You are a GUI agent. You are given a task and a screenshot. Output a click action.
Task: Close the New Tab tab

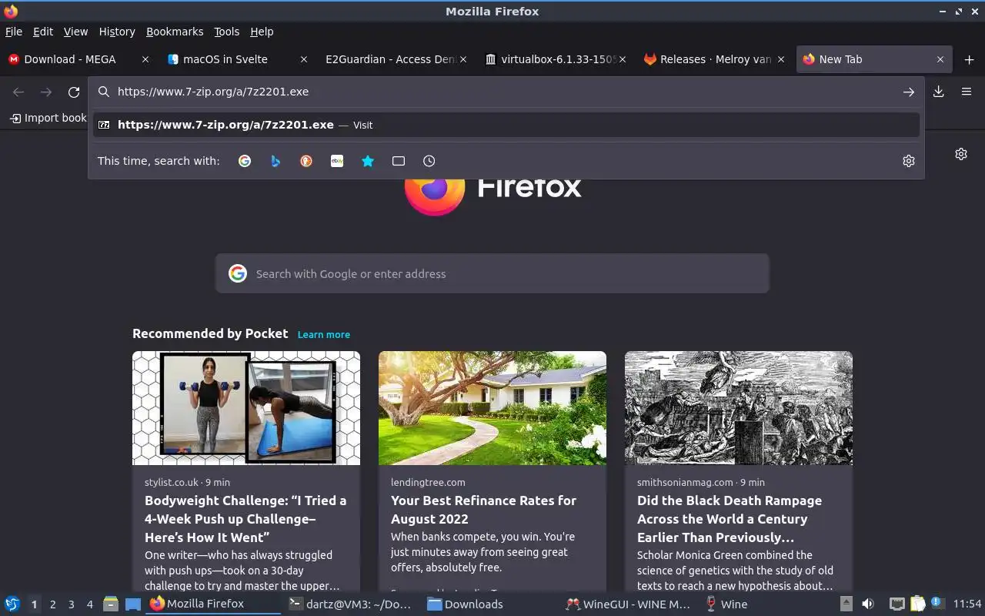(x=940, y=59)
